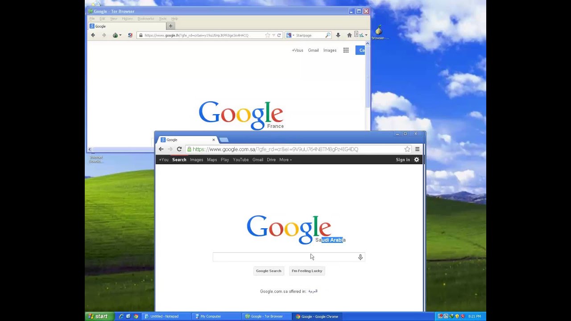The image size is (571, 321).
Task: Open Maps in the Google black bar
Action: click(x=212, y=160)
